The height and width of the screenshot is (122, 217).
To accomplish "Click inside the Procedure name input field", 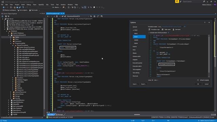I will click(x=170, y=26).
